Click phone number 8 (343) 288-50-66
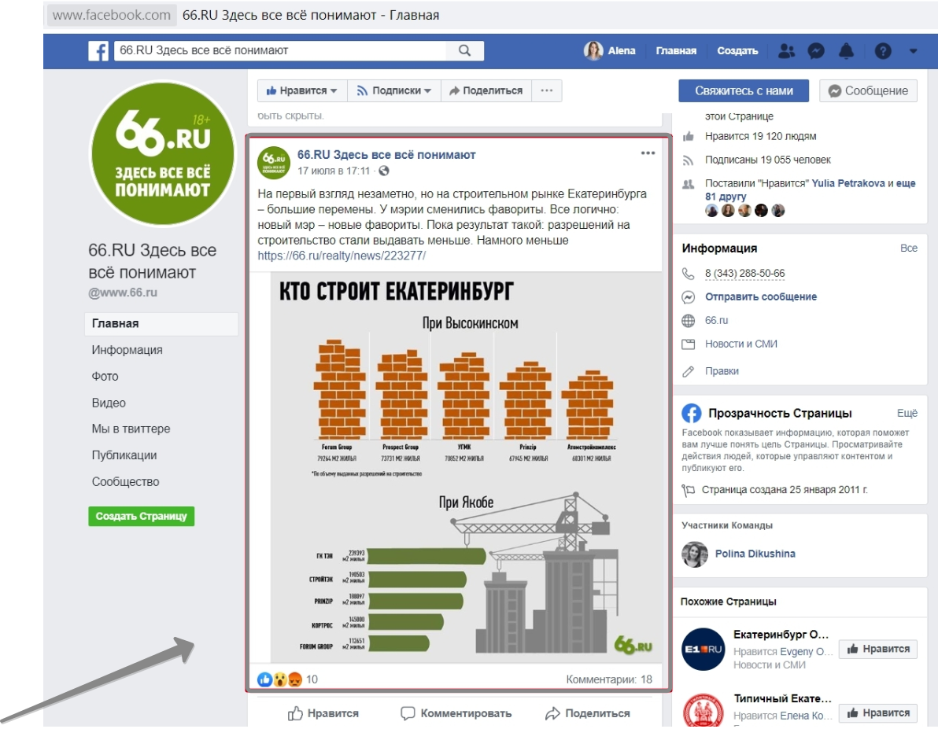 pyautogui.click(x=744, y=274)
